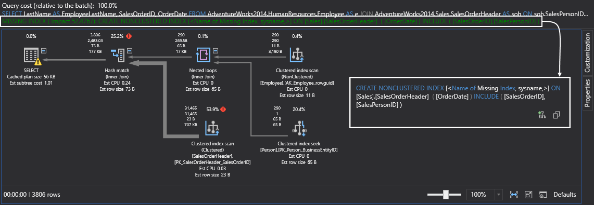Adjust the zoom level slider
The image size is (594, 205).
446,195
